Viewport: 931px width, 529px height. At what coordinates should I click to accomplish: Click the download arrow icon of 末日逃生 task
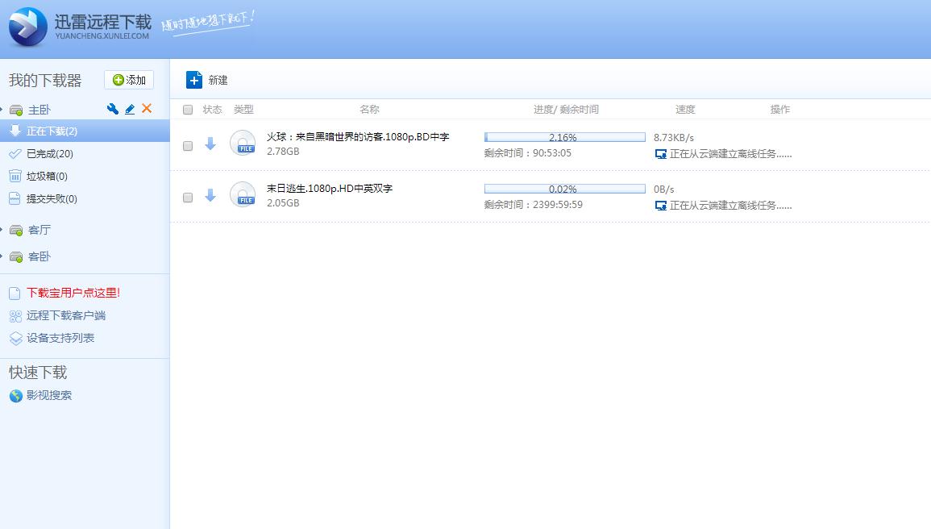coord(210,194)
